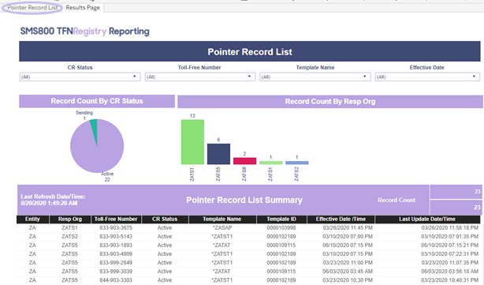
Task: Click the light blue ZATS2 bar
Action: point(297,163)
